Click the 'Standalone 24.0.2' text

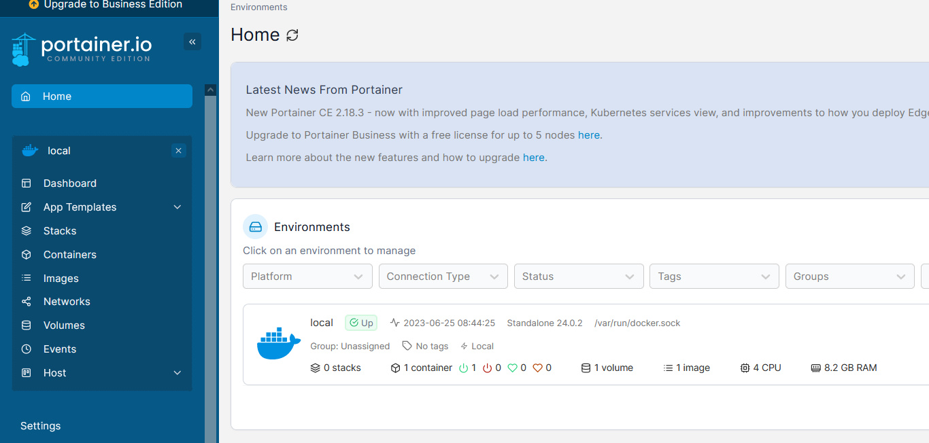(x=545, y=323)
